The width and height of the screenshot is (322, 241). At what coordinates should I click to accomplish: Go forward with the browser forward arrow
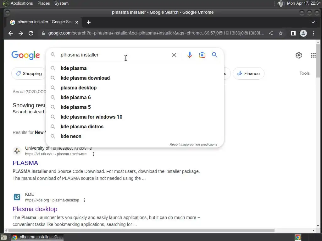click(x=21, y=33)
